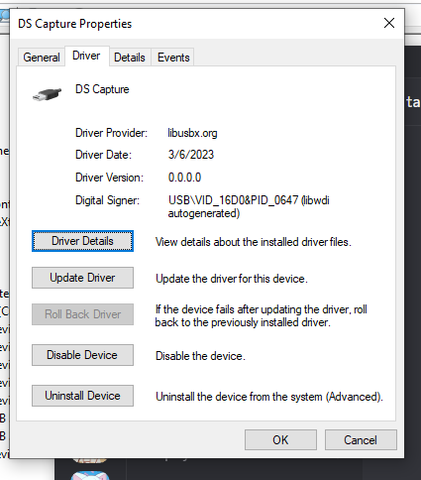The height and width of the screenshot is (480, 421).
Task: Click the driver date 3/6/2023
Action: tap(191, 155)
